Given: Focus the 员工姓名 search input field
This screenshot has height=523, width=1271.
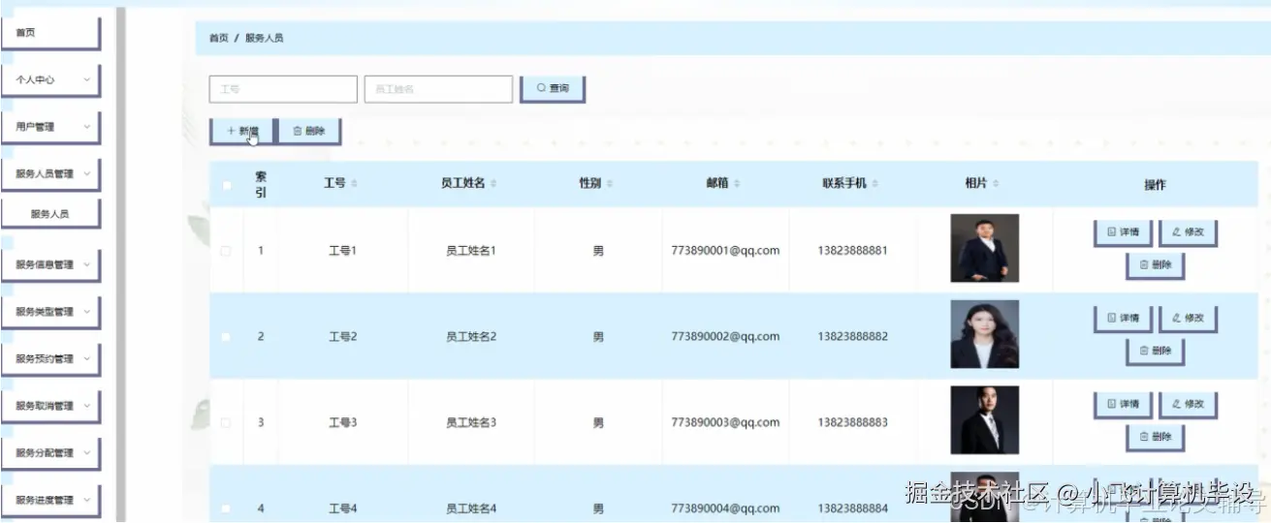Looking at the screenshot, I should click(x=438, y=89).
